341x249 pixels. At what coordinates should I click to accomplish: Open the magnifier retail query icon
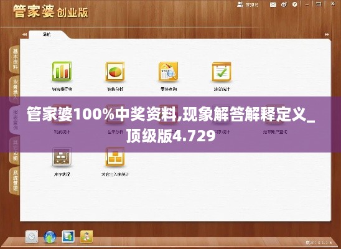tap(169, 72)
